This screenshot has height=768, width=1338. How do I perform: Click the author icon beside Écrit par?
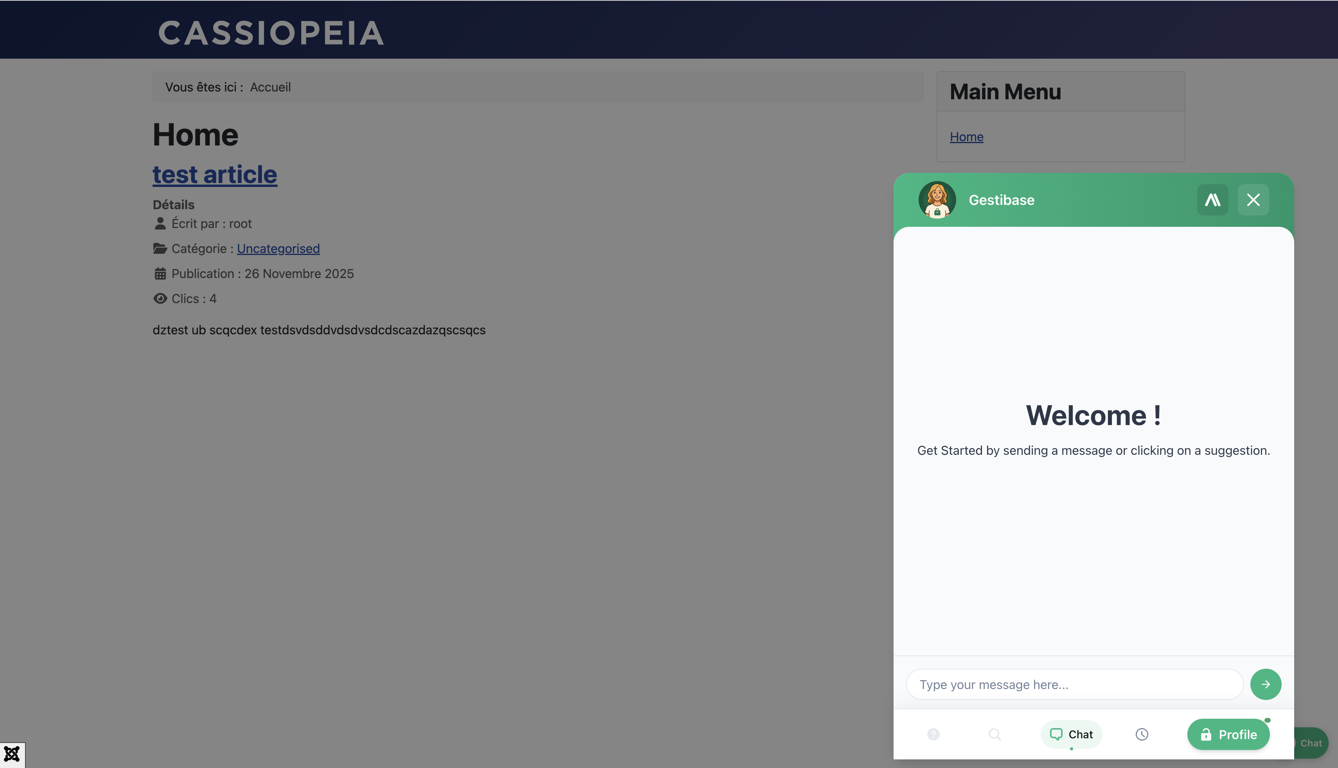160,224
